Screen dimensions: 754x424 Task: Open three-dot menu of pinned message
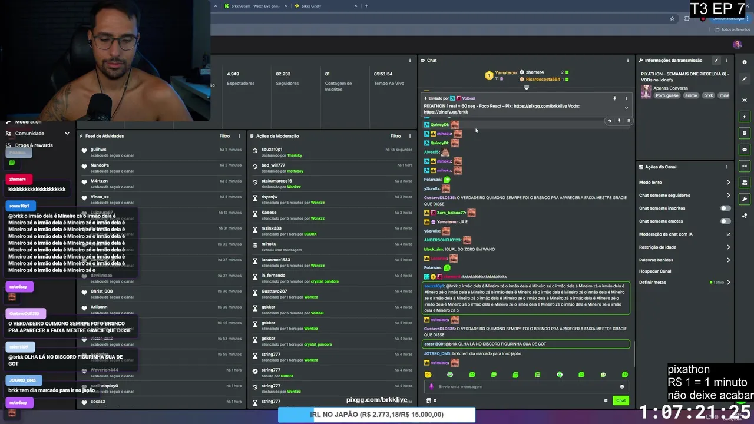[x=626, y=98]
